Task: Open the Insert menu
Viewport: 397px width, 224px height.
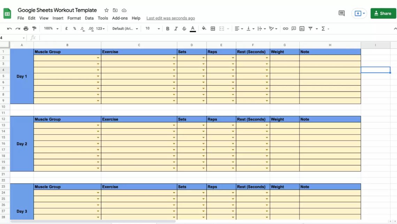Action: (x=58, y=18)
